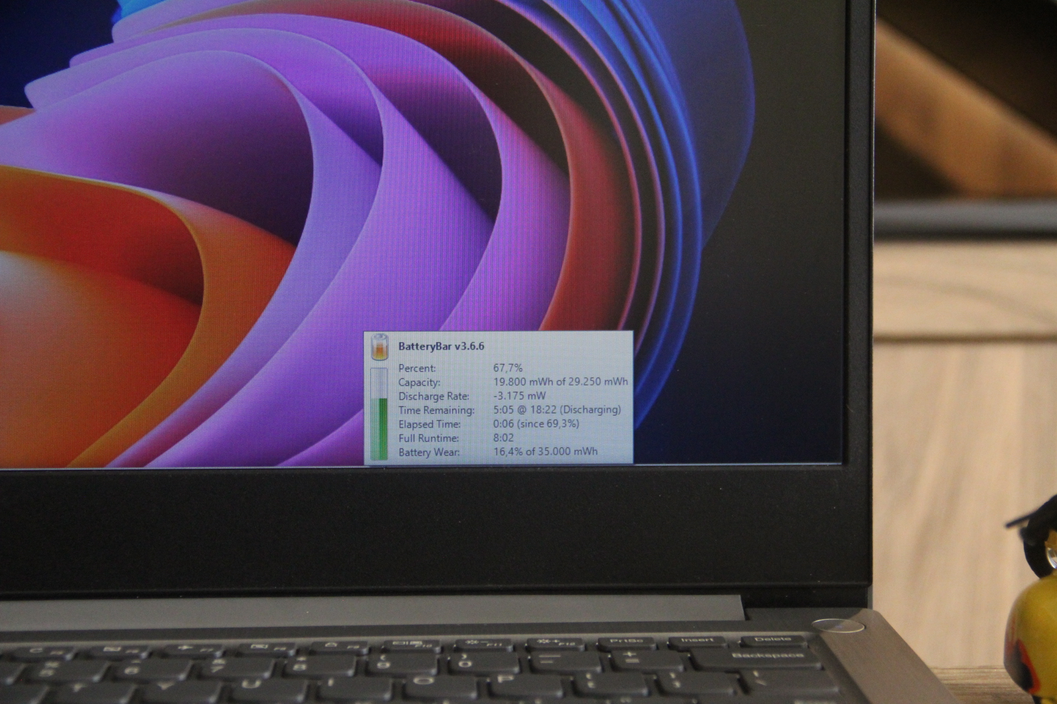This screenshot has width=1057, height=704.
Task: Click the 0:06 (since 69,3%) value
Action: pos(536,424)
